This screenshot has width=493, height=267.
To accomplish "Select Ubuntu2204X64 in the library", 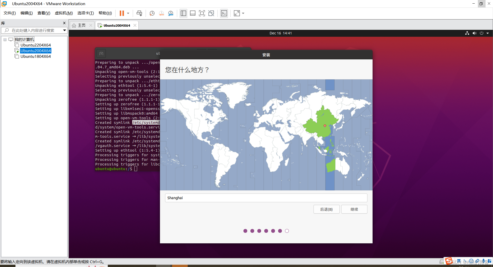I will click(x=36, y=45).
